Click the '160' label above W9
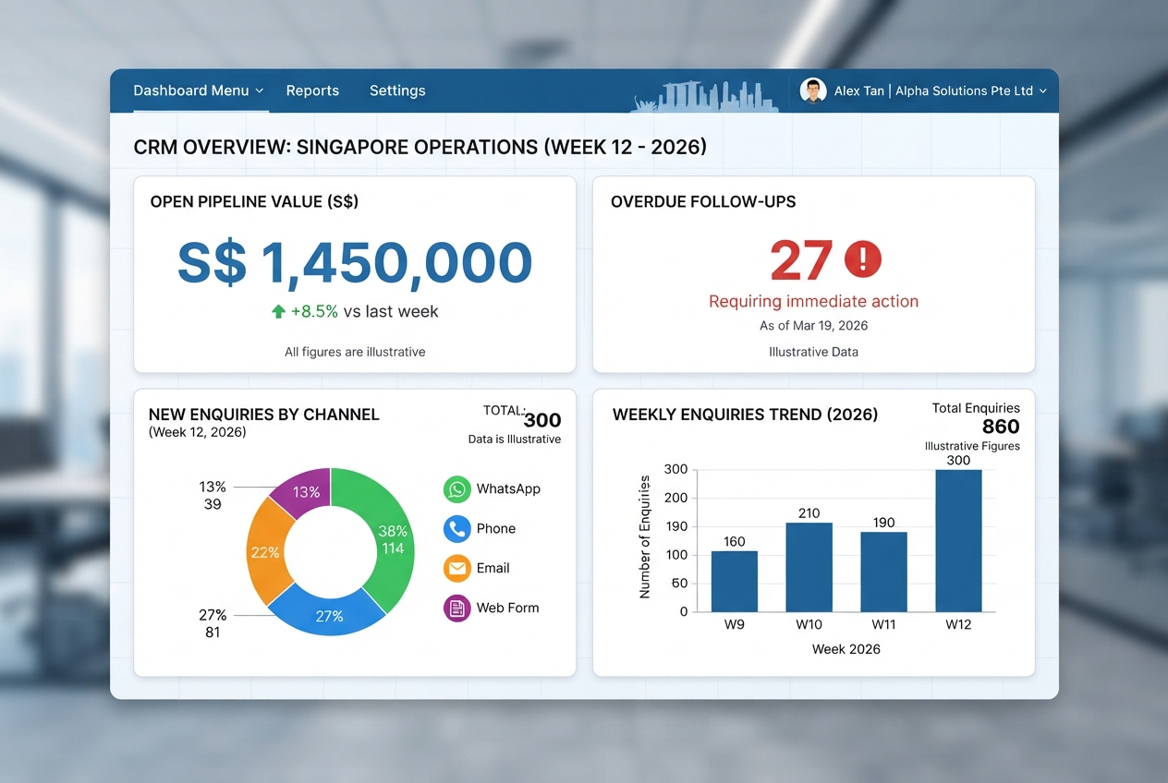The image size is (1168, 783). pos(735,542)
